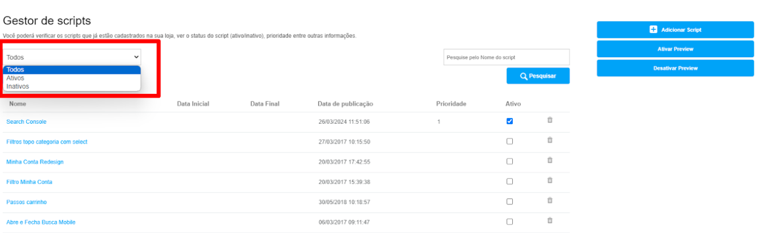Viewport: 763px width, 233px height.
Task: Delete Passos carrinho script with trash icon
Action: tap(549, 200)
